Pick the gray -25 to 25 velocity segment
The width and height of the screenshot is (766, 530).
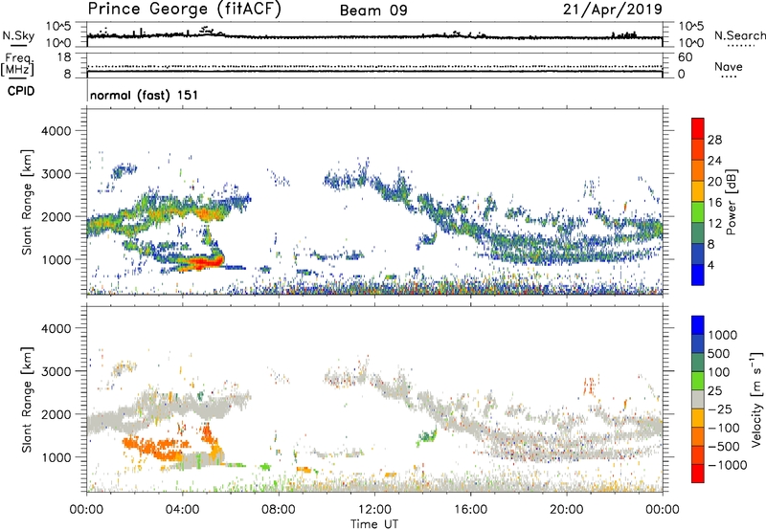point(698,400)
